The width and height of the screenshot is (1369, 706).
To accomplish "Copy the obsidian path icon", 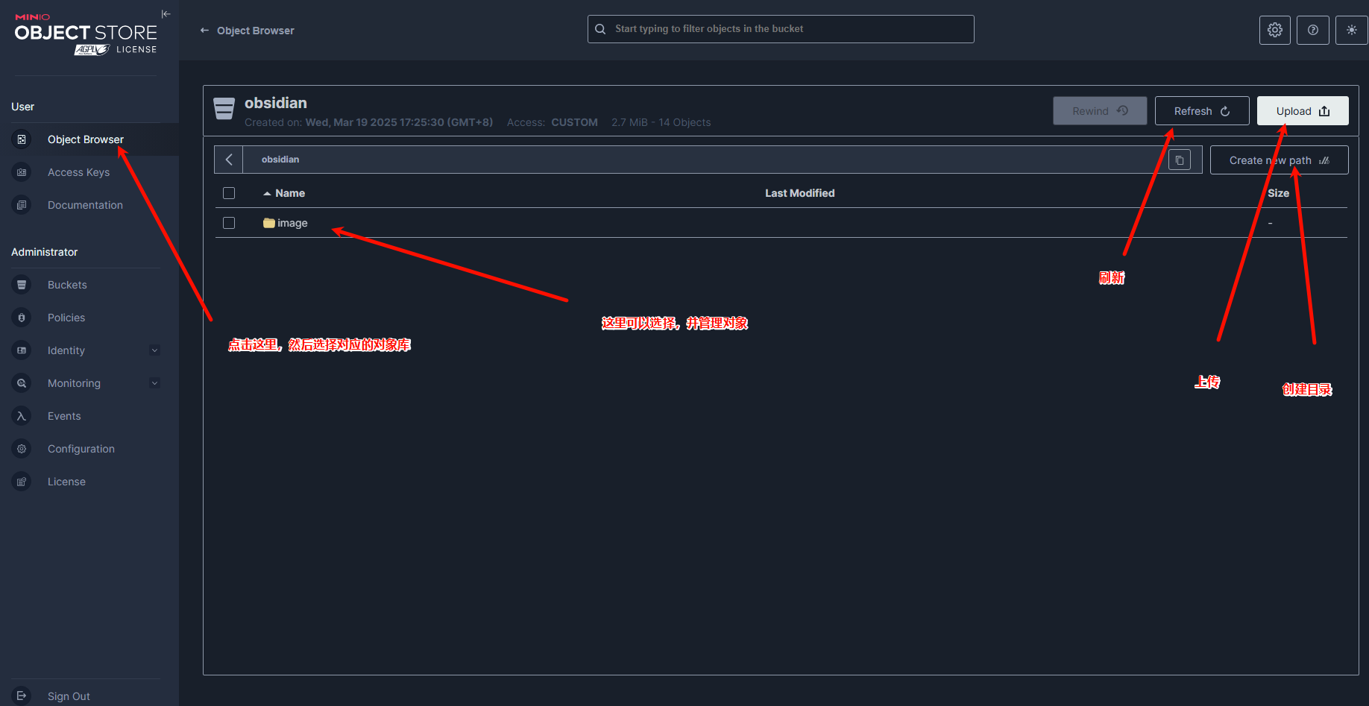I will tap(1179, 160).
